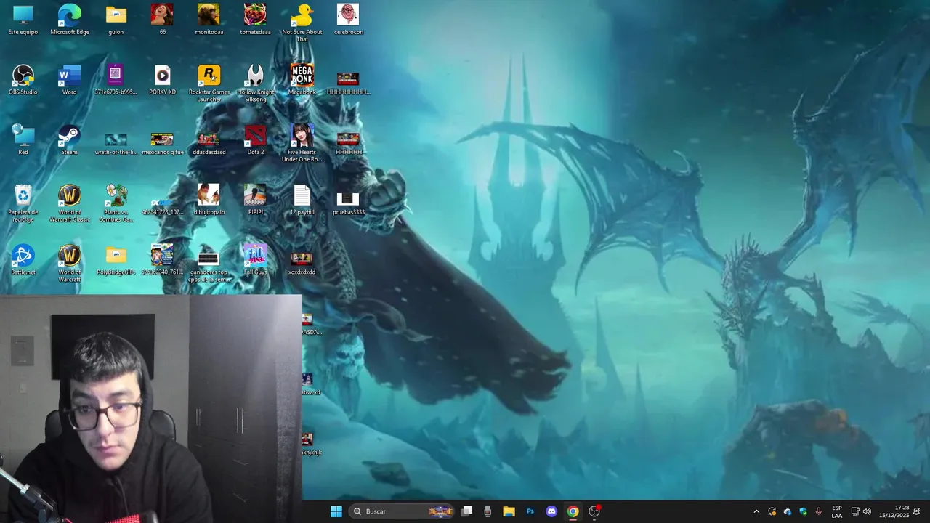Select the dibujitopalo image file
The image size is (930, 523).
click(x=209, y=200)
